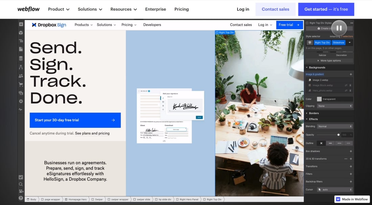Click the Dropbox Sign Free trial button
The image size is (372, 205).
click(x=289, y=25)
